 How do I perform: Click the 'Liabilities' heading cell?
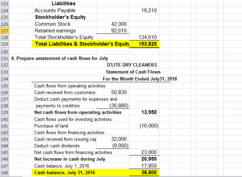(x=64, y=3)
